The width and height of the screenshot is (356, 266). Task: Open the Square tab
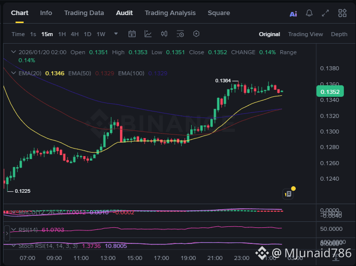click(219, 13)
